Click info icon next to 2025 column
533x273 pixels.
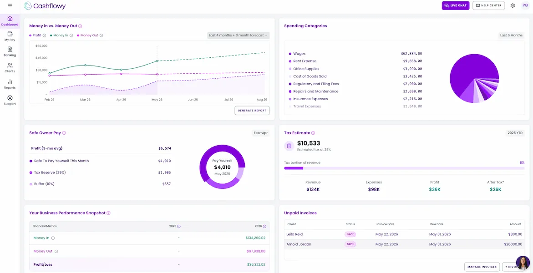coord(179,227)
